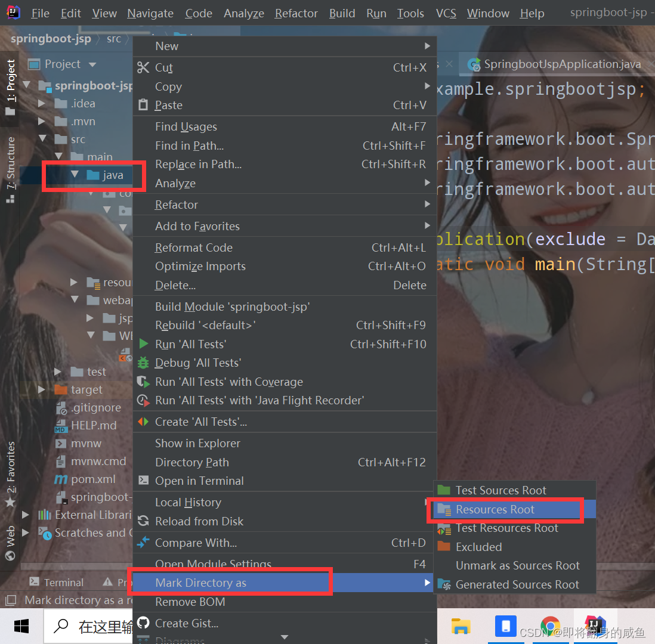The width and height of the screenshot is (655, 644).
Task: Click the Scratches and Consoles icon
Action: click(x=45, y=533)
